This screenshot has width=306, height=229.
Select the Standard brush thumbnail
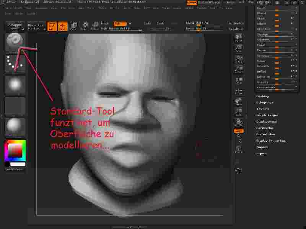coord(15,42)
